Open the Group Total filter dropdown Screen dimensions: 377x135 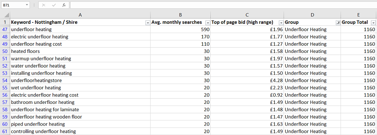373,23
